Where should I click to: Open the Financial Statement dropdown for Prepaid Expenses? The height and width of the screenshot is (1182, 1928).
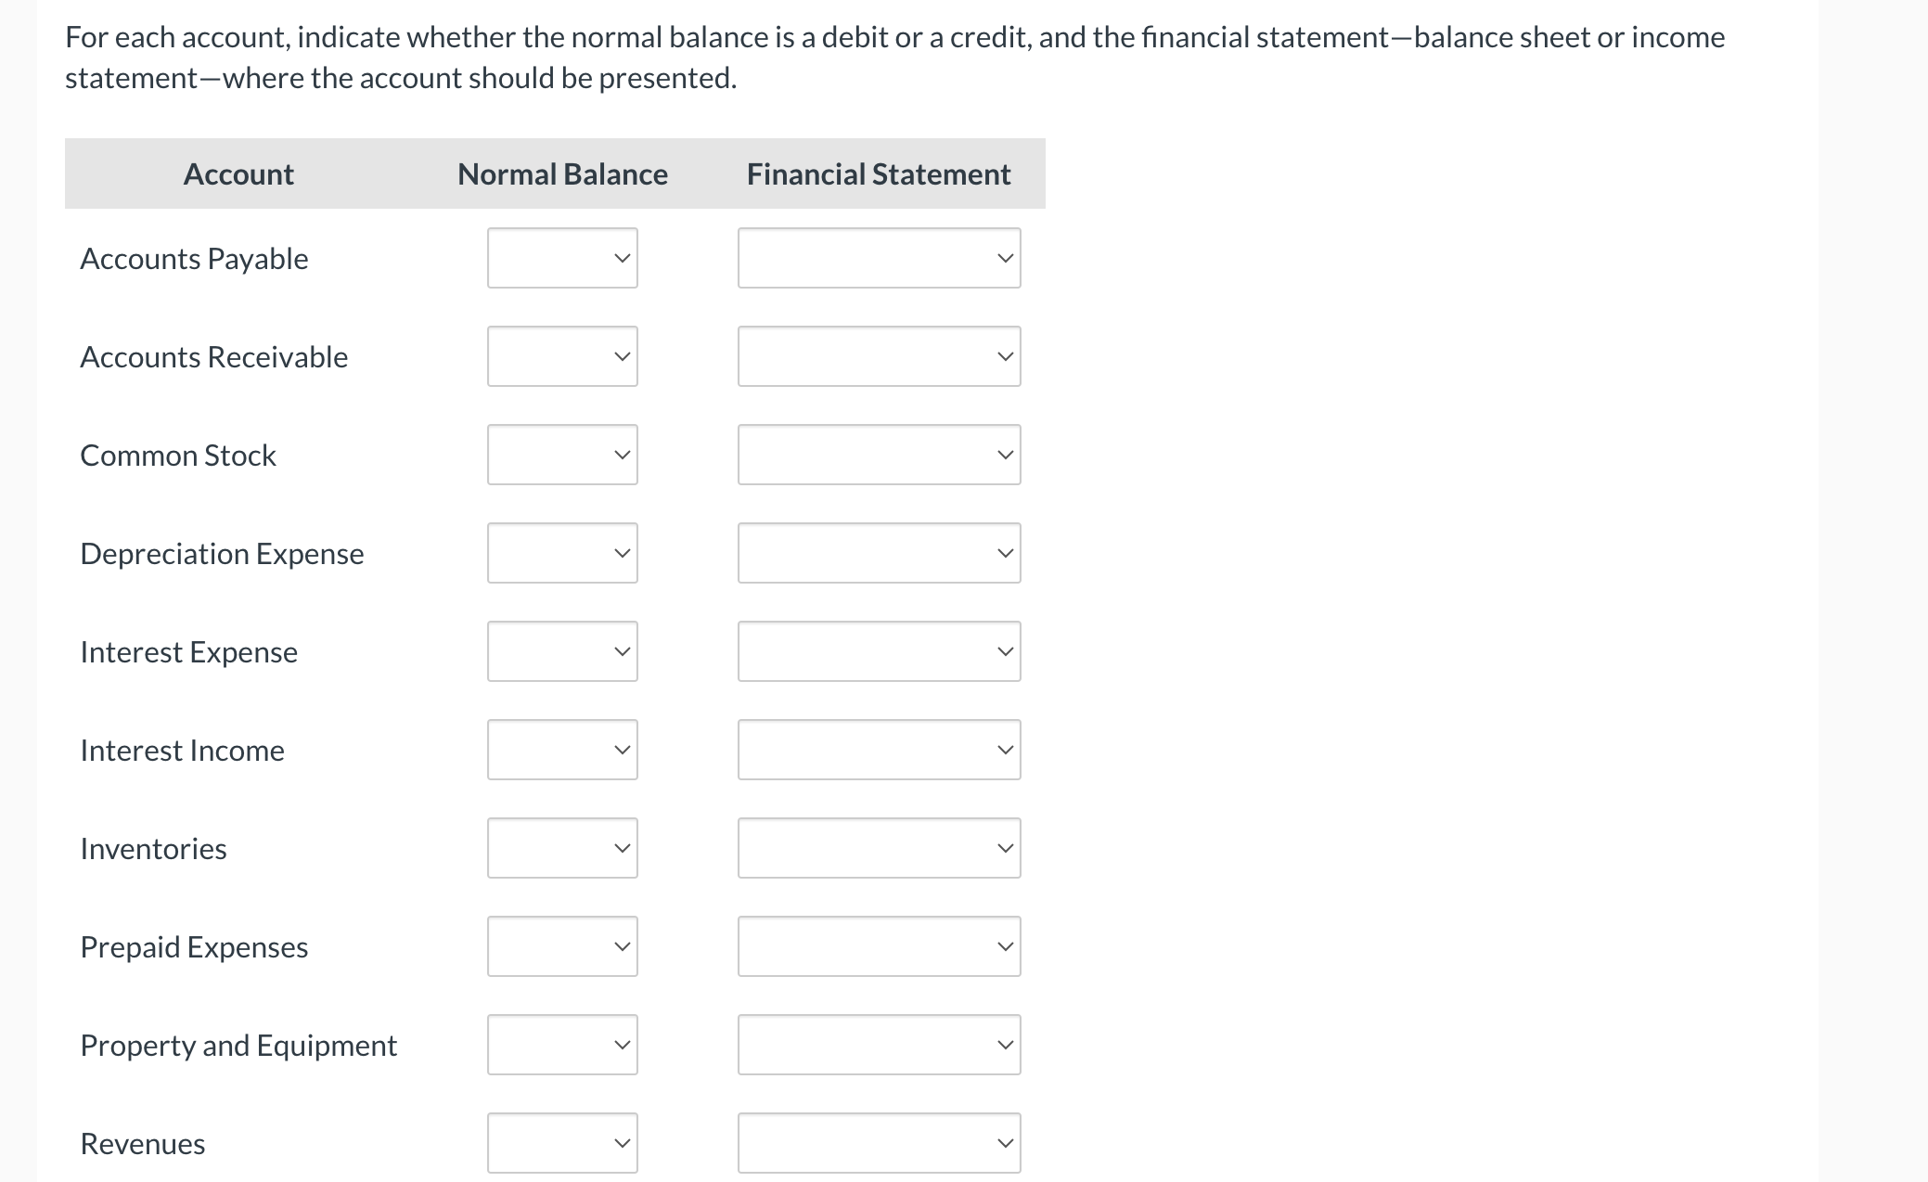coord(878,946)
